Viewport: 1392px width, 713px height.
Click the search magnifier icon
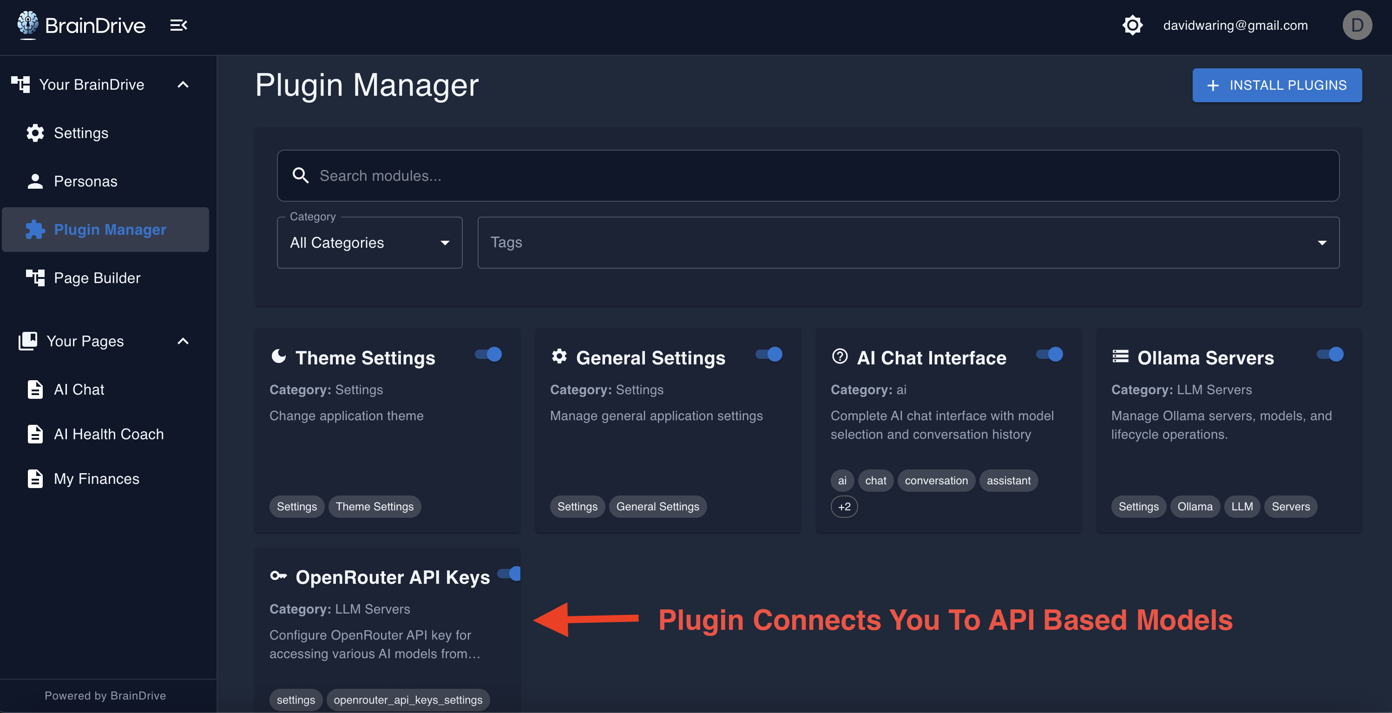coord(301,176)
